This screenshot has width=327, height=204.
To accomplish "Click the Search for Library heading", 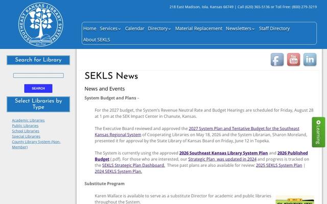I will pos(38,60).
